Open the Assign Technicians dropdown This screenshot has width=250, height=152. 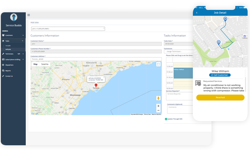(x=179, y=51)
